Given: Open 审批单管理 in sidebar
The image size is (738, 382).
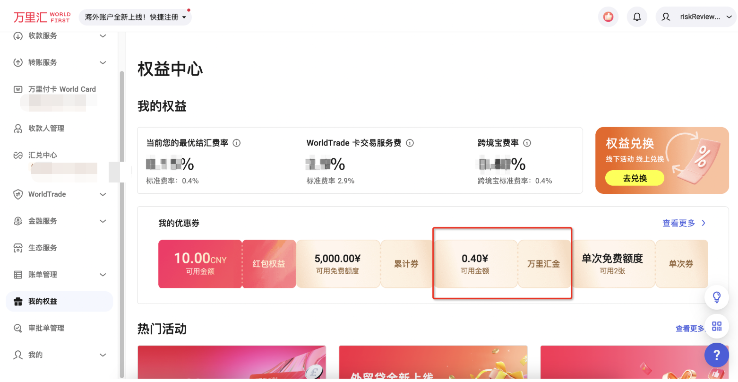Looking at the screenshot, I should pos(59,328).
